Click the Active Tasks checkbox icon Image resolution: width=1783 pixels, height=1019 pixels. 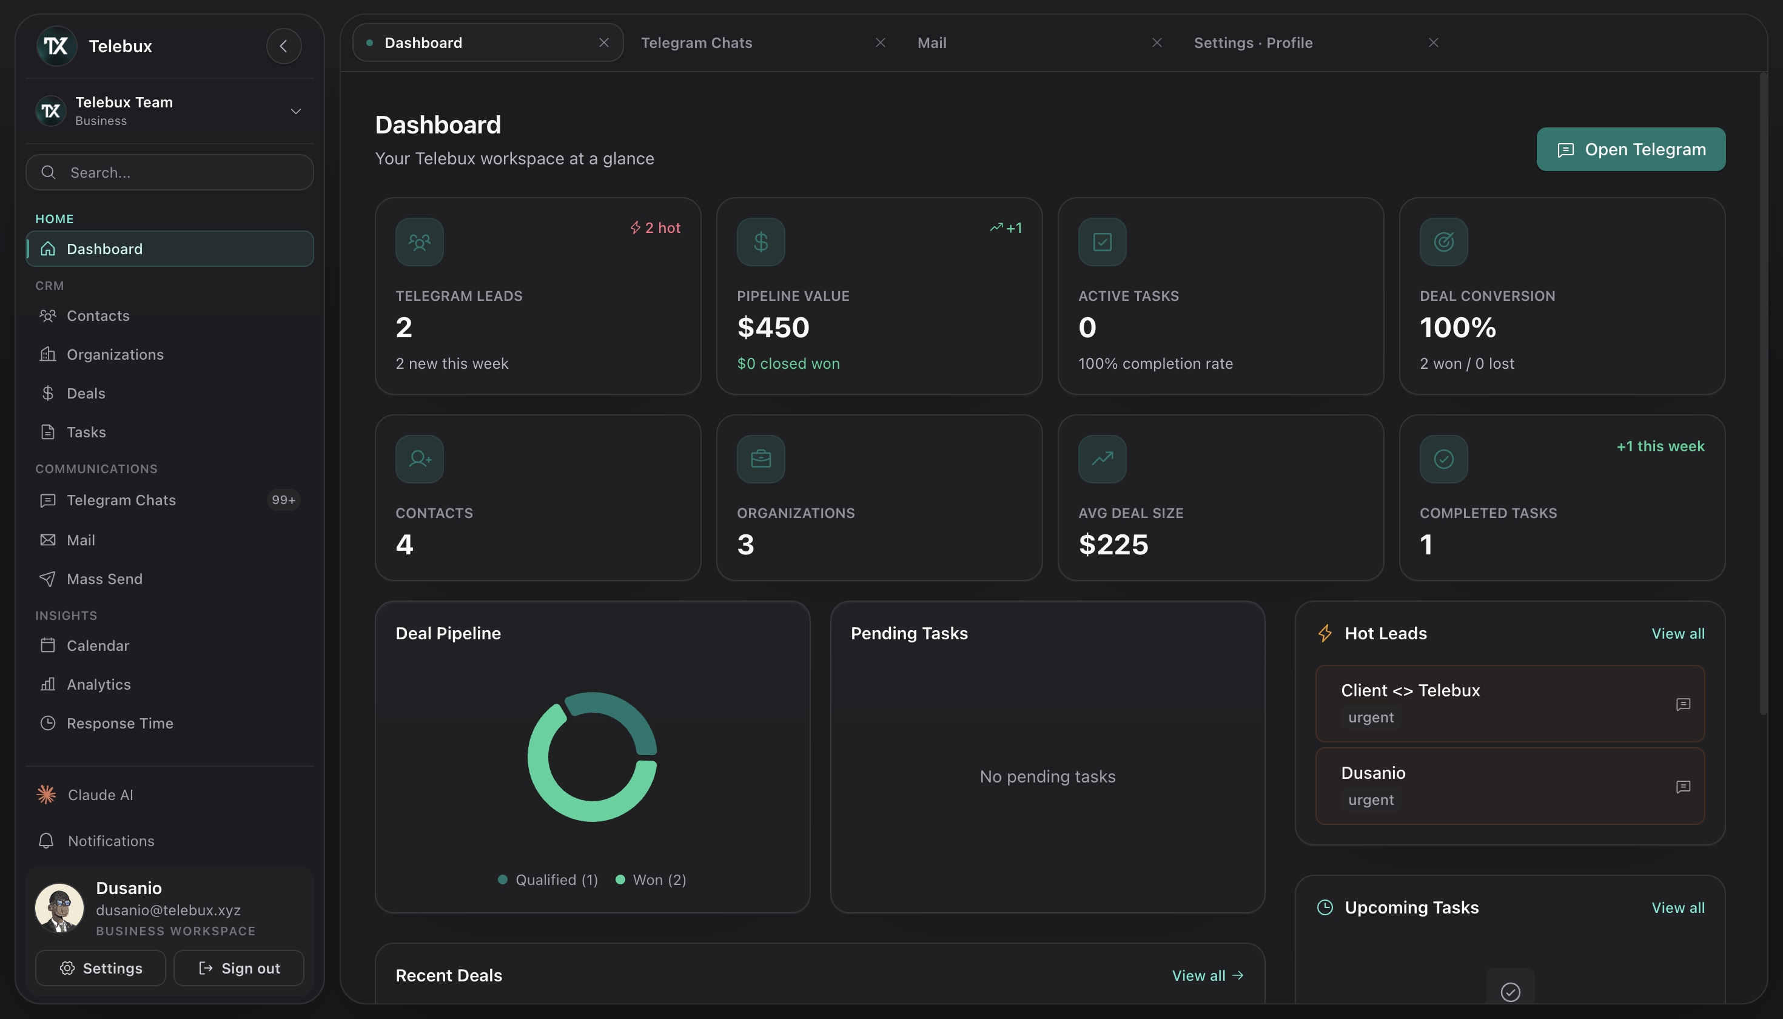coord(1103,242)
